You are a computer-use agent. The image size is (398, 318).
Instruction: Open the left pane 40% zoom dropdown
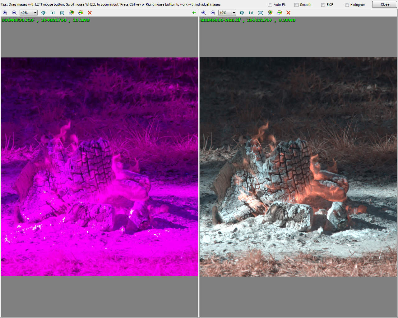tap(29, 13)
